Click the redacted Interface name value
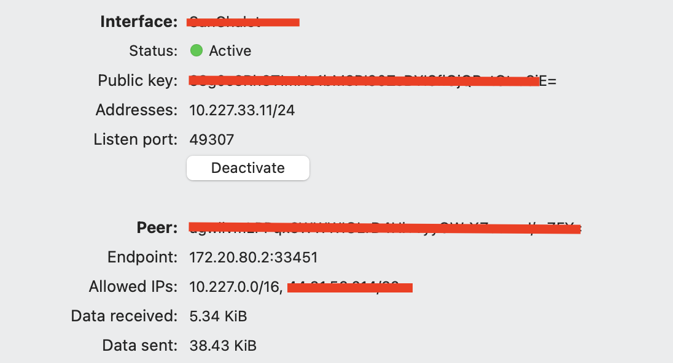The height and width of the screenshot is (363, 673). point(243,22)
